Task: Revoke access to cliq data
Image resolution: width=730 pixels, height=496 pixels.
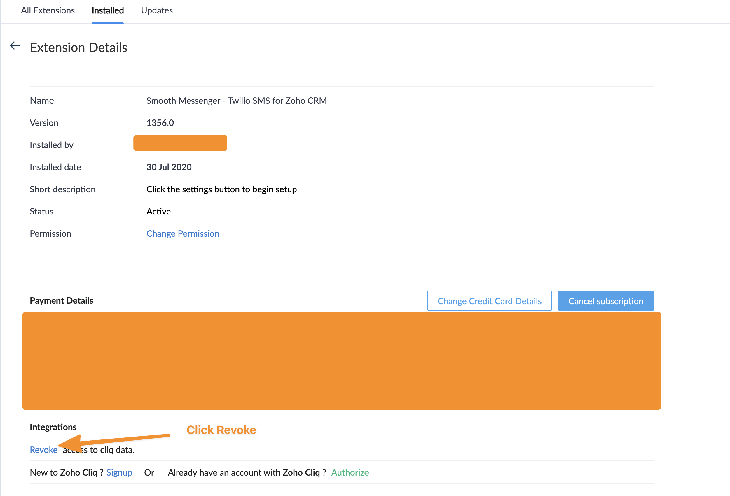Action: click(x=43, y=450)
